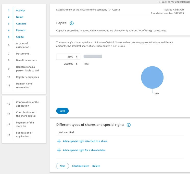Screen dimensions: 190x174
Task: Go to Name step
Action: point(19,17)
